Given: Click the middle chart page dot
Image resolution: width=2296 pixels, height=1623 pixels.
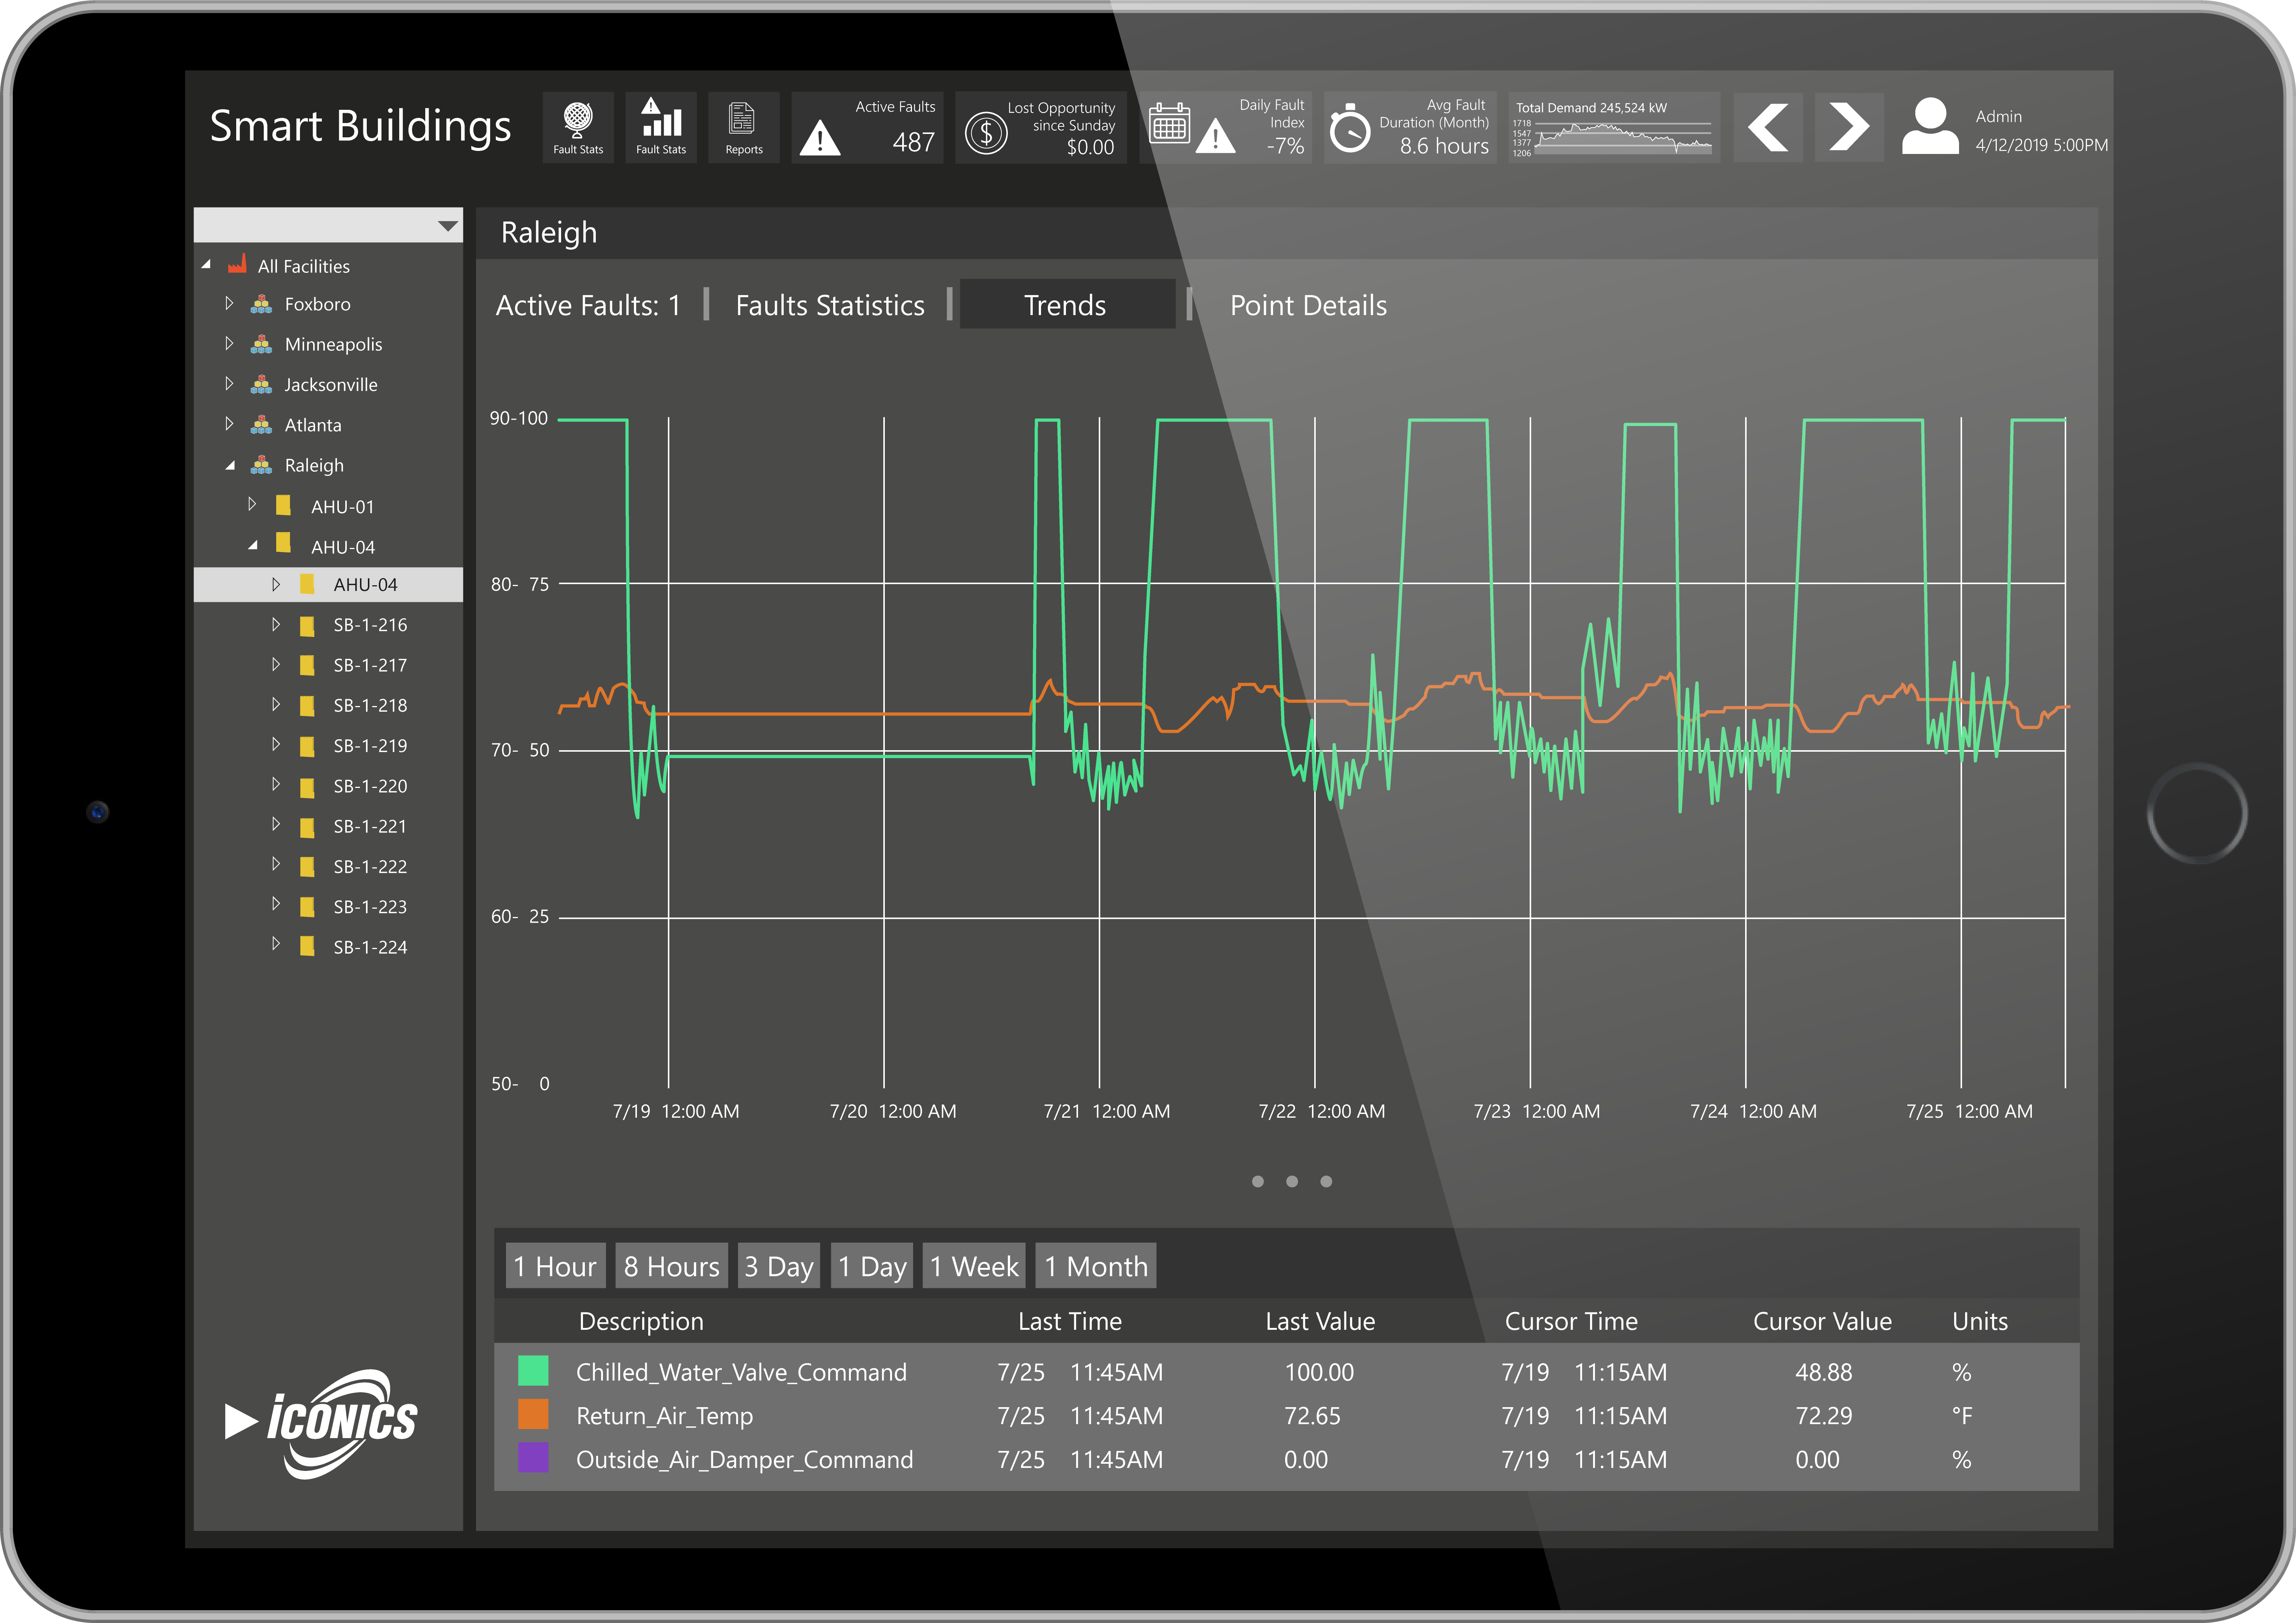Looking at the screenshot, I should pyautogui.click(x=1292, y=1181).
